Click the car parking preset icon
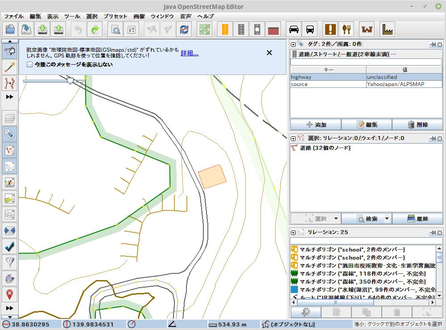The image size is (446, 330). tap(294, 30)
